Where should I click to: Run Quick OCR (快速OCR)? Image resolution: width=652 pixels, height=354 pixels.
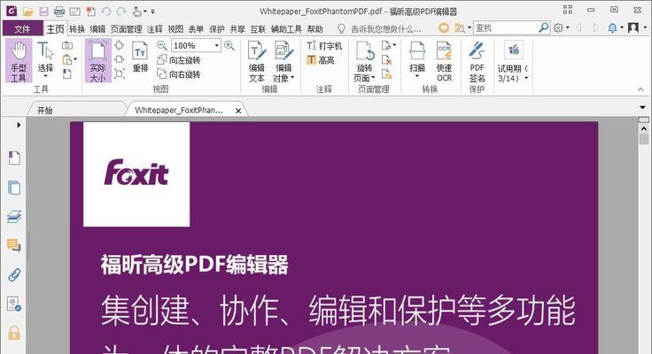(x=444, y=61)
